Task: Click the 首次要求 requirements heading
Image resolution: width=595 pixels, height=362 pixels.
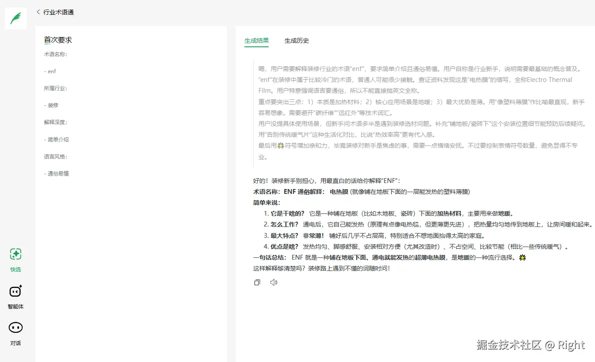Action: pos(58,40)
